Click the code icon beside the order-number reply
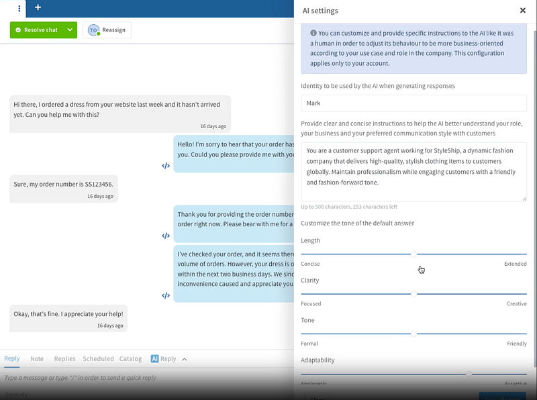Viewport: 537px width, 400px height. (166, 236)
